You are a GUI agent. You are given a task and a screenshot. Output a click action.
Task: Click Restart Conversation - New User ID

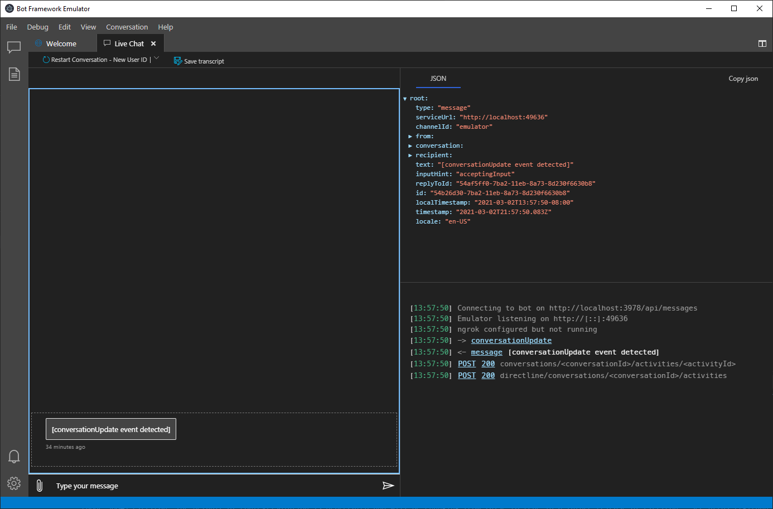pos(99,60)
